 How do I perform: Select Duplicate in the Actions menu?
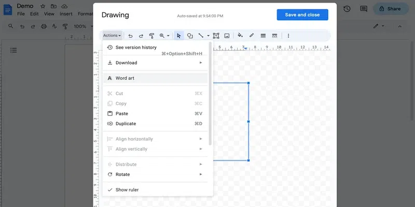[155, 124]
